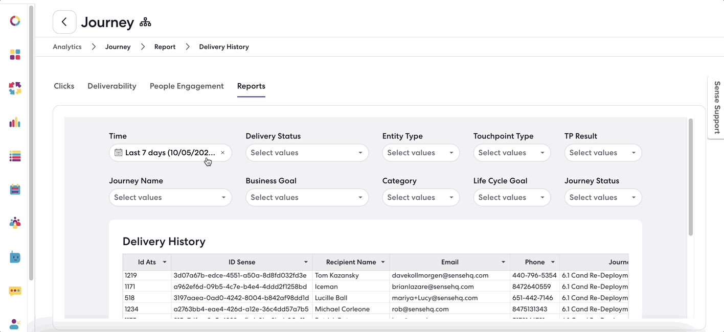Viewport: 724px width, 332px height.
Task: Click Delivery History in the breadcrumb
Action: click(224, 46)
